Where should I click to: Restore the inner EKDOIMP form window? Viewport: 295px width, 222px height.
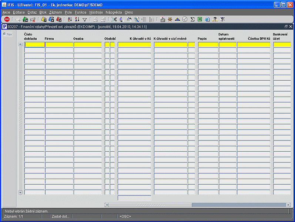(286, 27)
